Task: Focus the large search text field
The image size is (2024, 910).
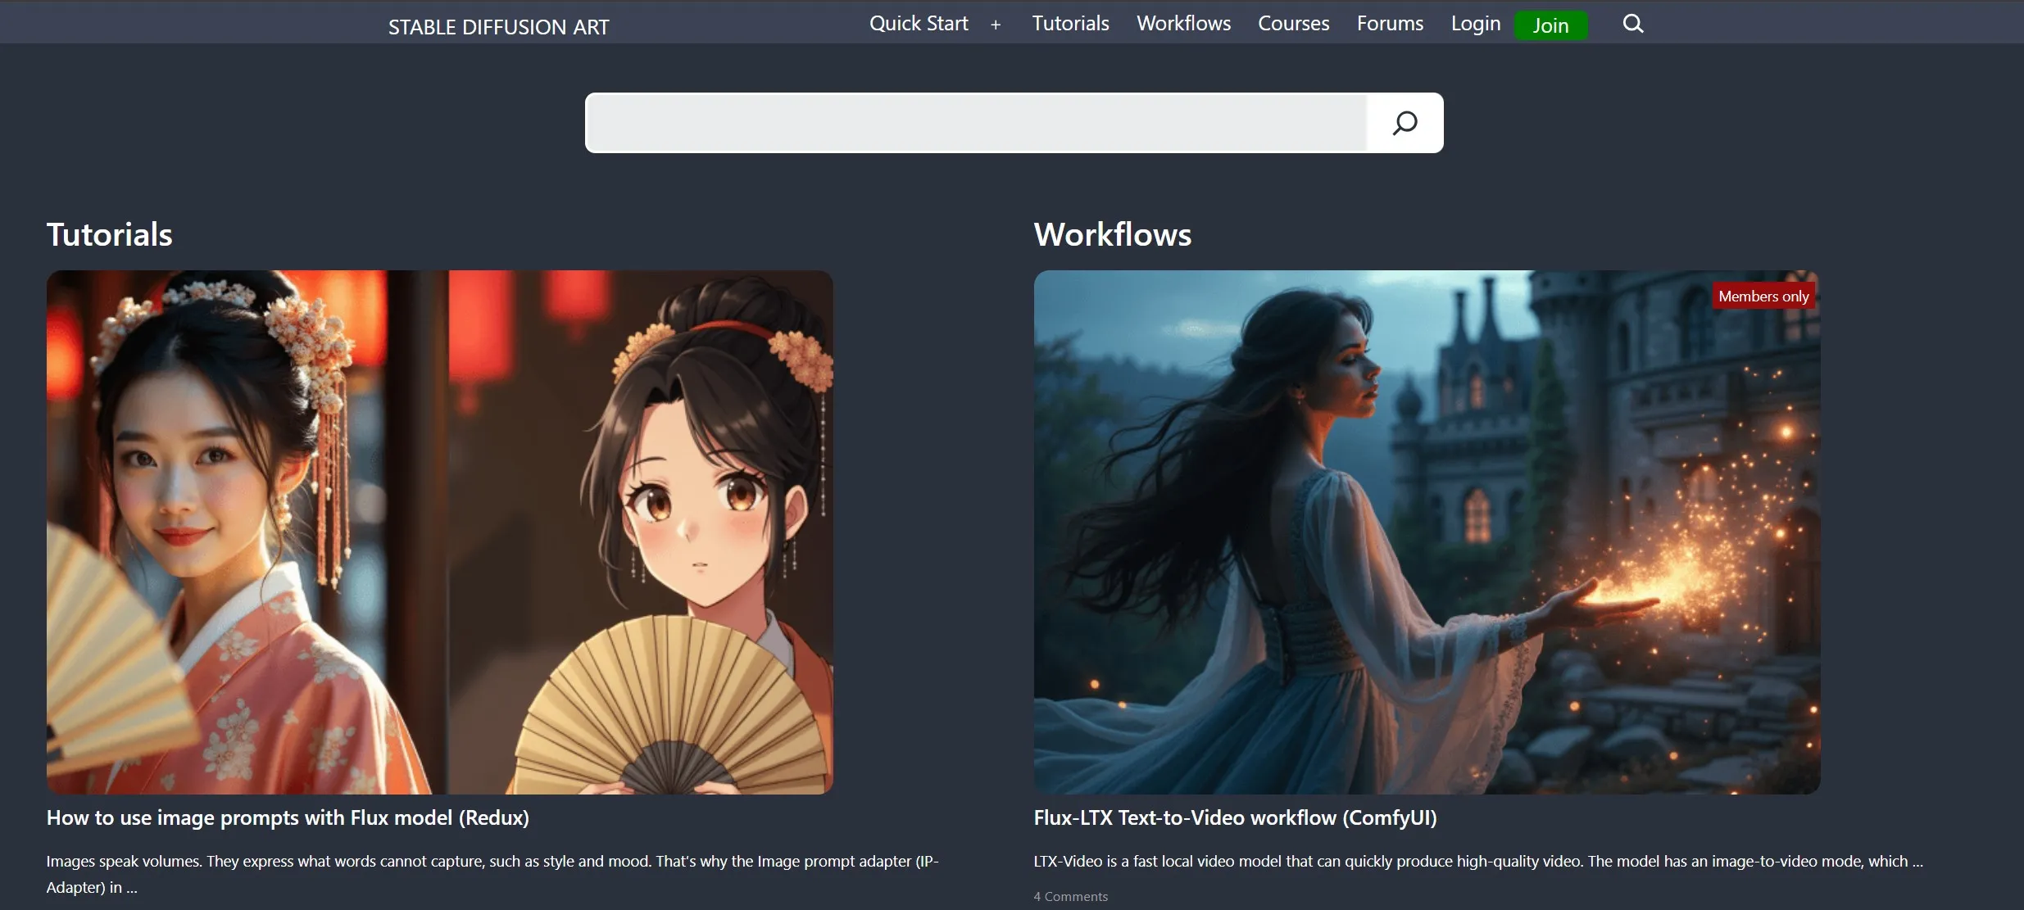Action: pyautogui.click(x=975, y=123)
